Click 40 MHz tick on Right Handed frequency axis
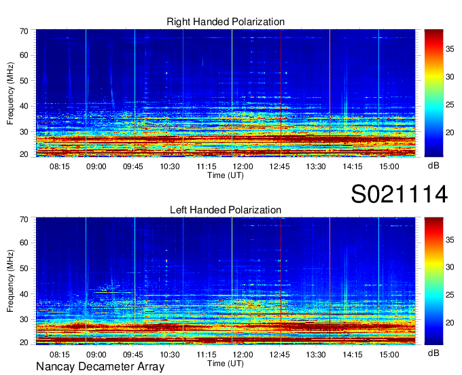The image size is (462, 375). [24, 106]
